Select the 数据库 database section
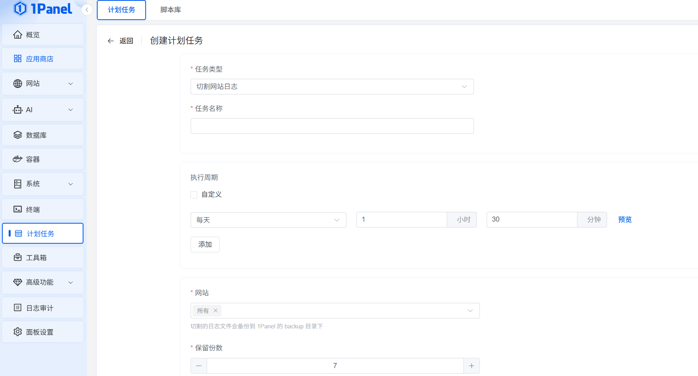 pos(36,135)
